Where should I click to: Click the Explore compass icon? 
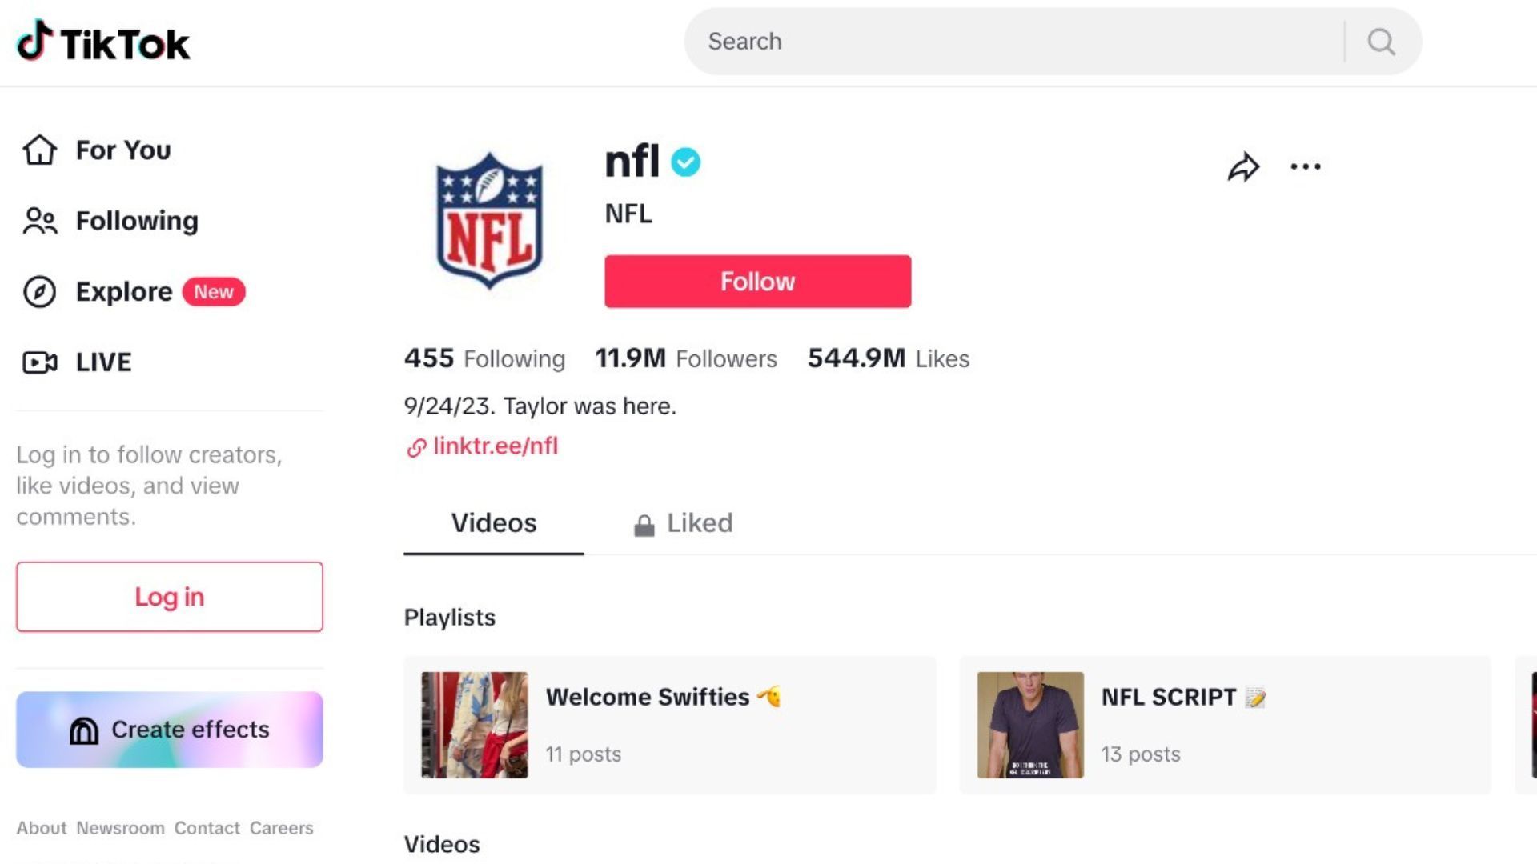[39, 292]
